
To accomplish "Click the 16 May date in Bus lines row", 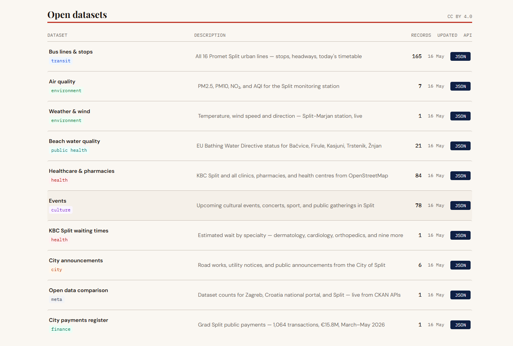I will pyautogui.click(x=436, y=56).
